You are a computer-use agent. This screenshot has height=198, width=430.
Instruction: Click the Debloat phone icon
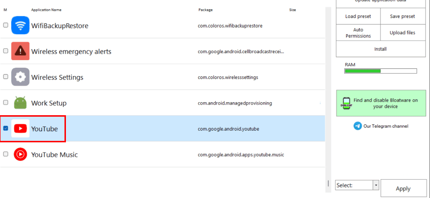(346, 104)
